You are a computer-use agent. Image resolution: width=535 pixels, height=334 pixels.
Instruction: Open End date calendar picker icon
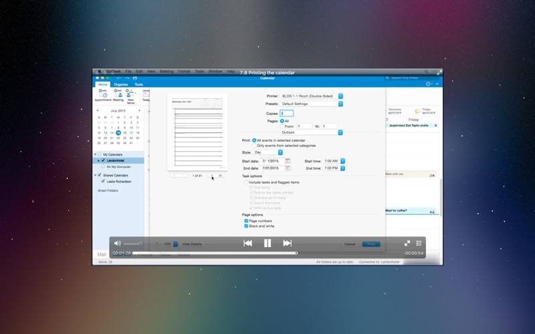click(x=288, y=168)
